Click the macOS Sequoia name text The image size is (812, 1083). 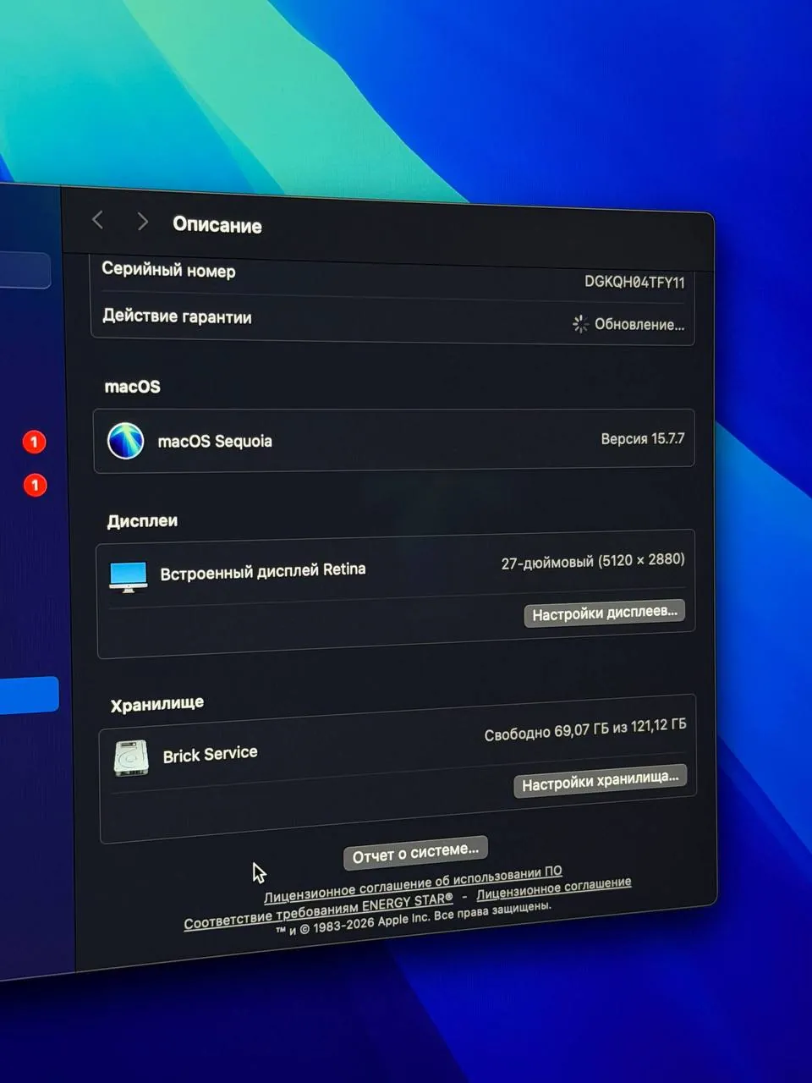point(215,441)
